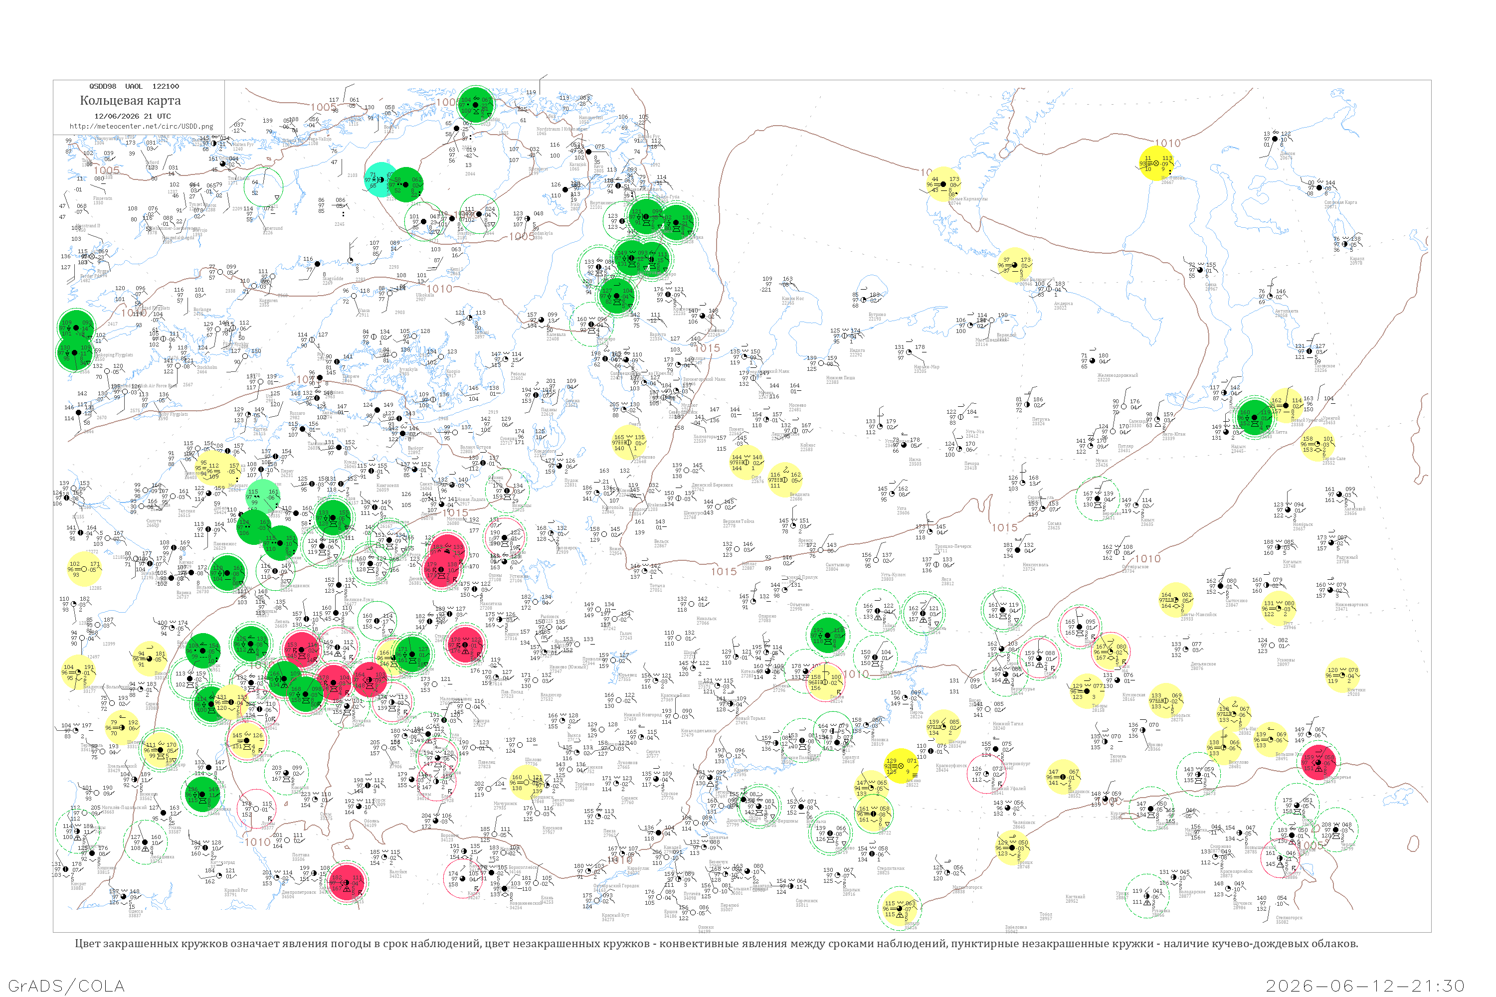Click the GrADS/COLA credit label
Screen dimensions: 1496x997
click(x=66, y=986)
